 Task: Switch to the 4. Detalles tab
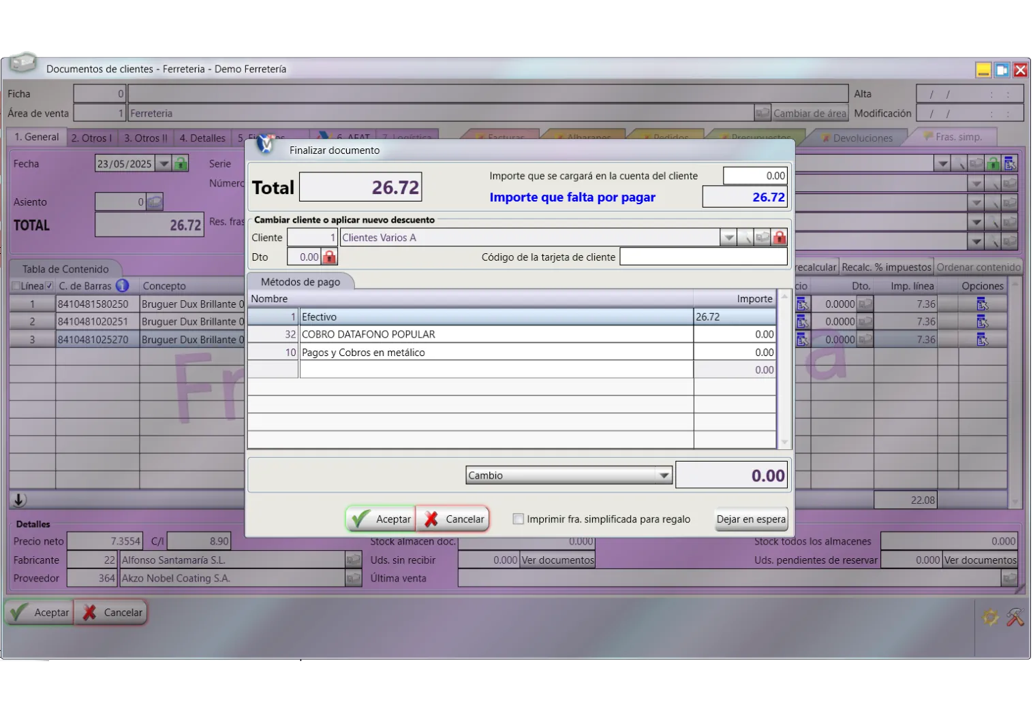tap(202, 138)
